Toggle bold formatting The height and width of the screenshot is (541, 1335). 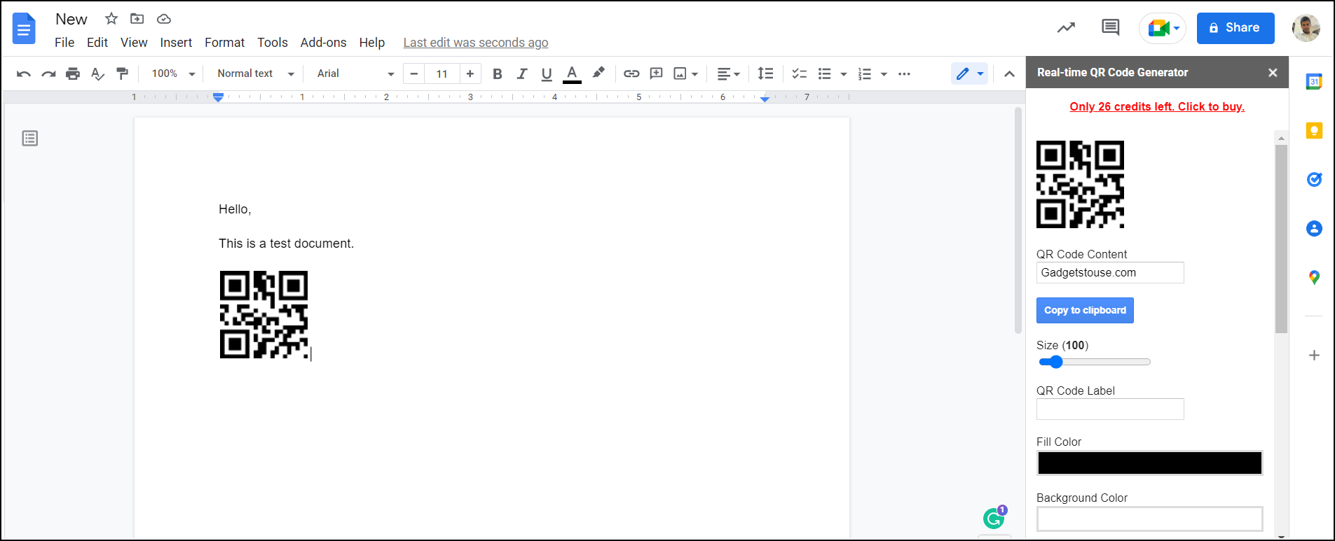(x=498, y=73)
